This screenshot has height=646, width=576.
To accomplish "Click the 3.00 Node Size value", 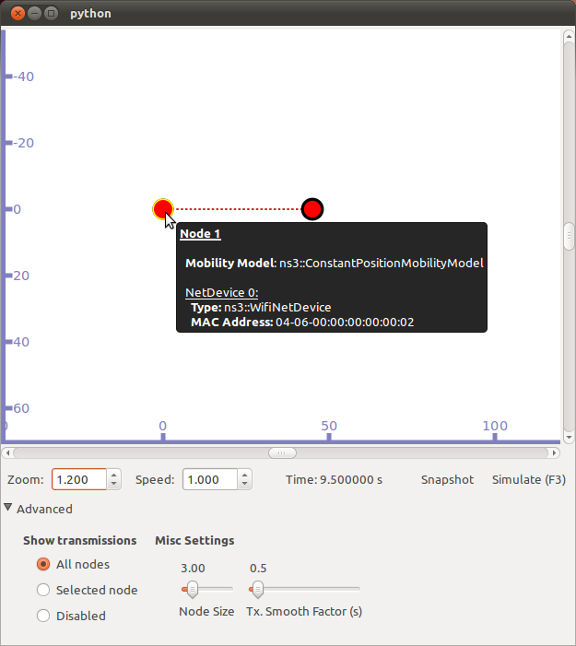I will point(193,569).
